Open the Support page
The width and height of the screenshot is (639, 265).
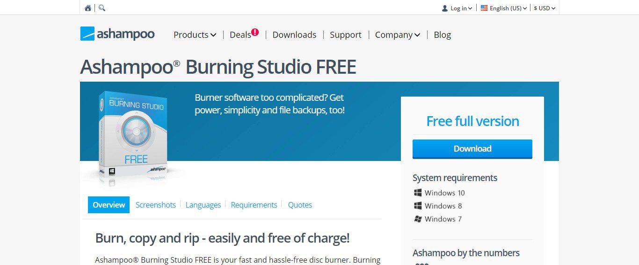[x=346, y=35]
